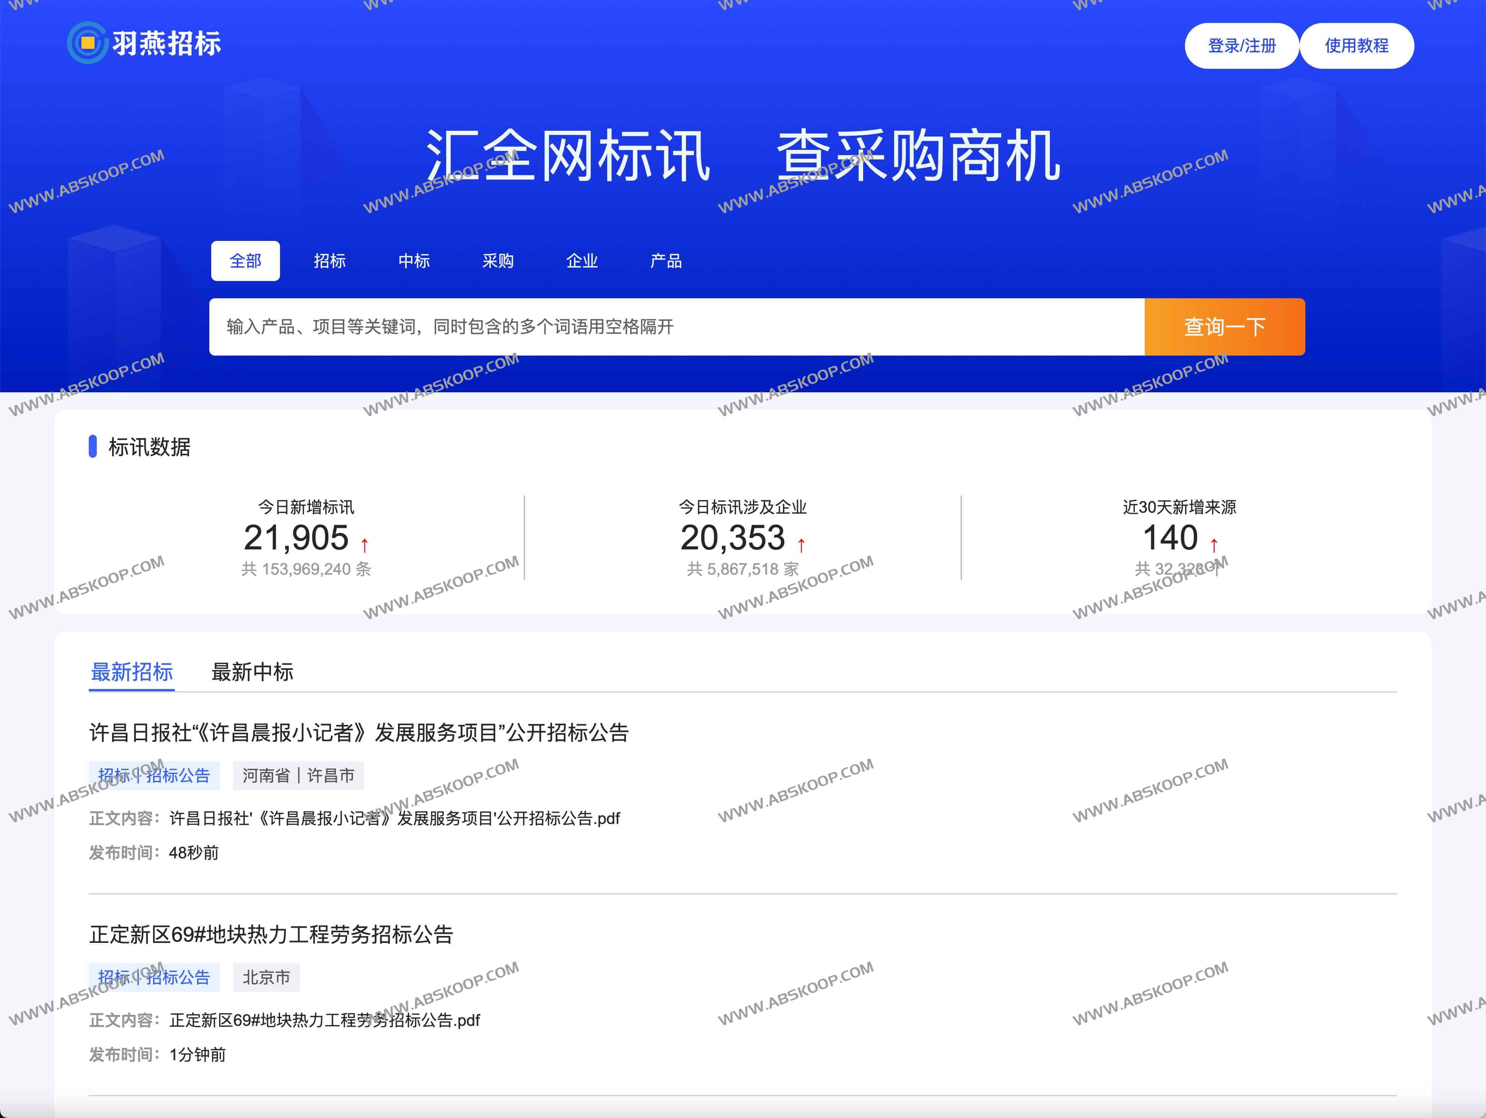Viewport: 1486px width, 1118px height.
Task: Select the 产品 search category tab
Action: pyautogui.click(x=666, y=260)
